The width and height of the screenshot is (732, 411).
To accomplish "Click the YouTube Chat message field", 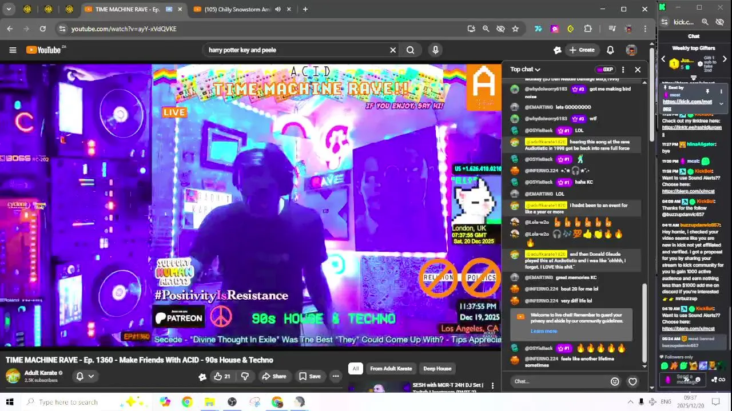I will point(558,381).
